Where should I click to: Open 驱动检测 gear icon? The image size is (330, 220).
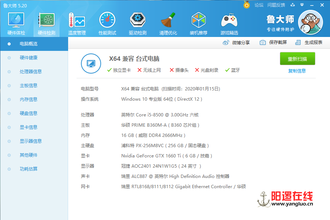138,23
